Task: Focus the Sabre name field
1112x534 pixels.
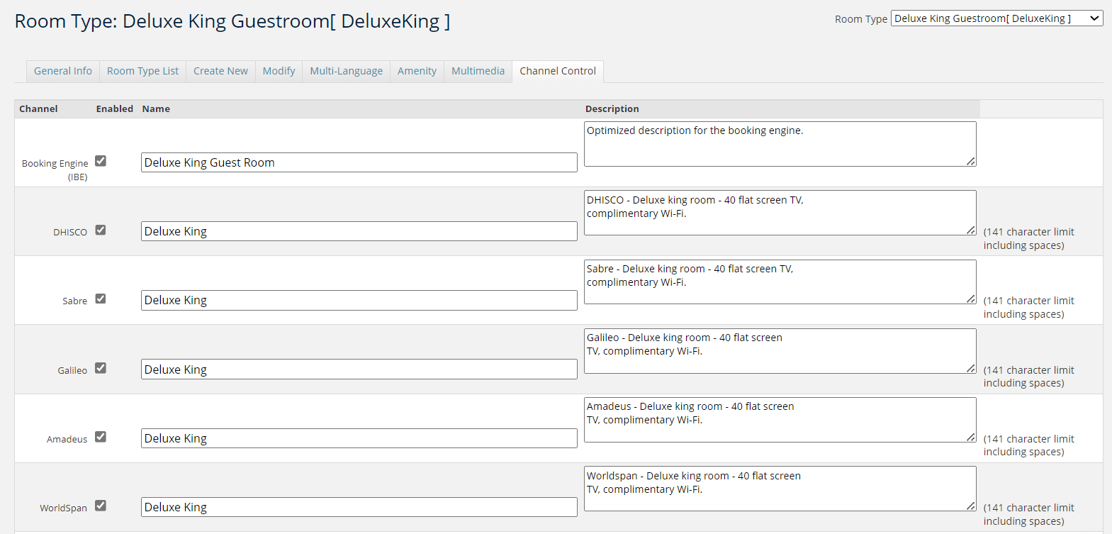Action: tap(359, 300)
